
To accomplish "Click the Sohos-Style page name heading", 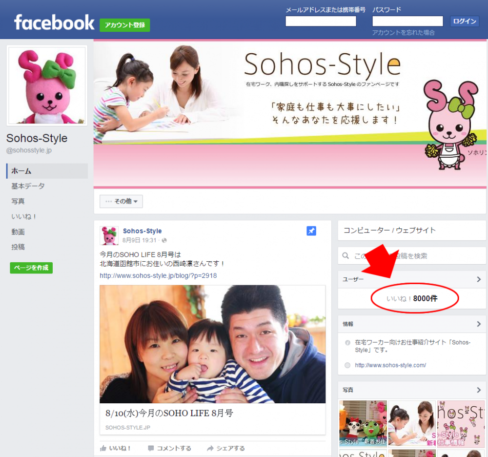I will [x=37, y=138].
